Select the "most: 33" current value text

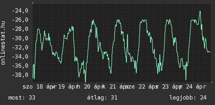pyautogui.click(x=22, y=98)
